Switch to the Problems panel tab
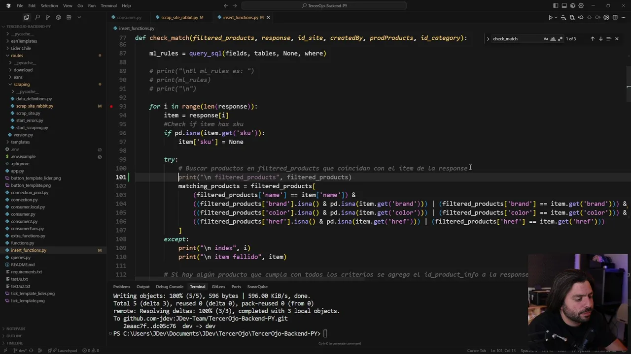 tap(121, 287)
